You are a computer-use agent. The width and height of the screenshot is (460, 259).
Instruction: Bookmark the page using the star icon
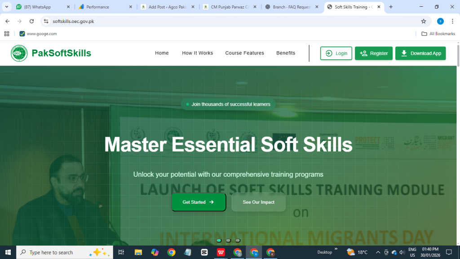424,21
